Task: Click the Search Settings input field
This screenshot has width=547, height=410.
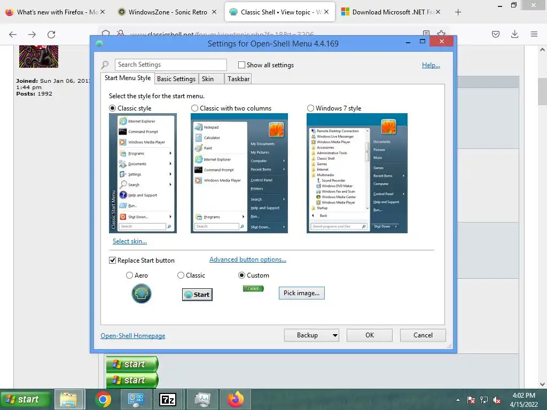Action: click(170, 65)
